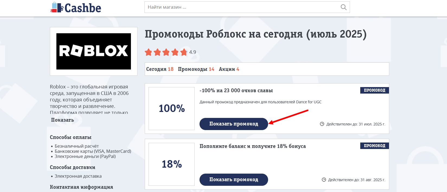The height and width of the screenshot is (192, 447).
Task: Click the 100% discount box
Action: 172,108
